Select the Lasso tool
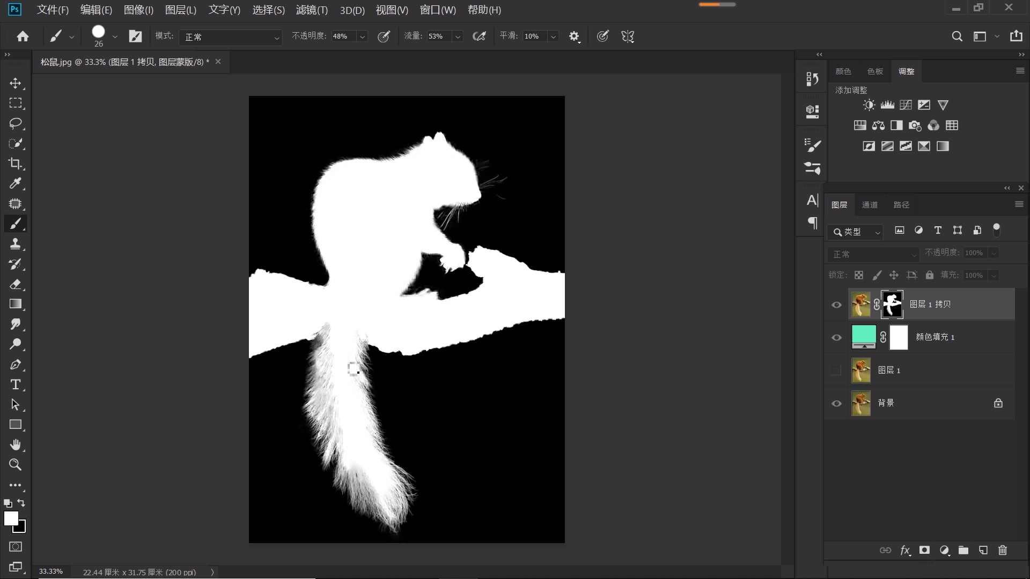 (x=15, y=123)
